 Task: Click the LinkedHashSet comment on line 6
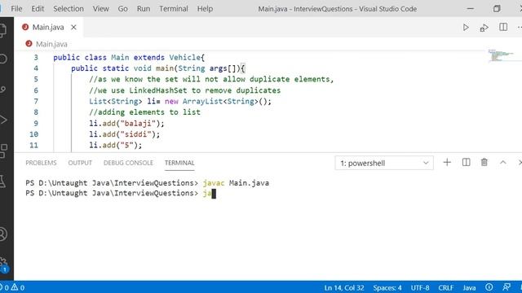[185, 90]
